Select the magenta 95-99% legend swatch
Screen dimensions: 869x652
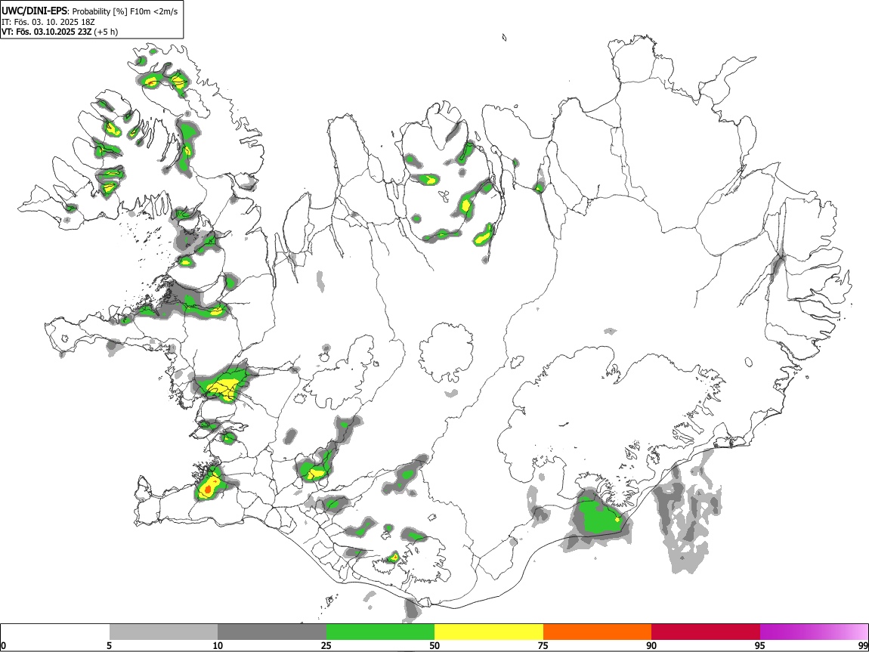pyautogui.click(x=814, y=632)
